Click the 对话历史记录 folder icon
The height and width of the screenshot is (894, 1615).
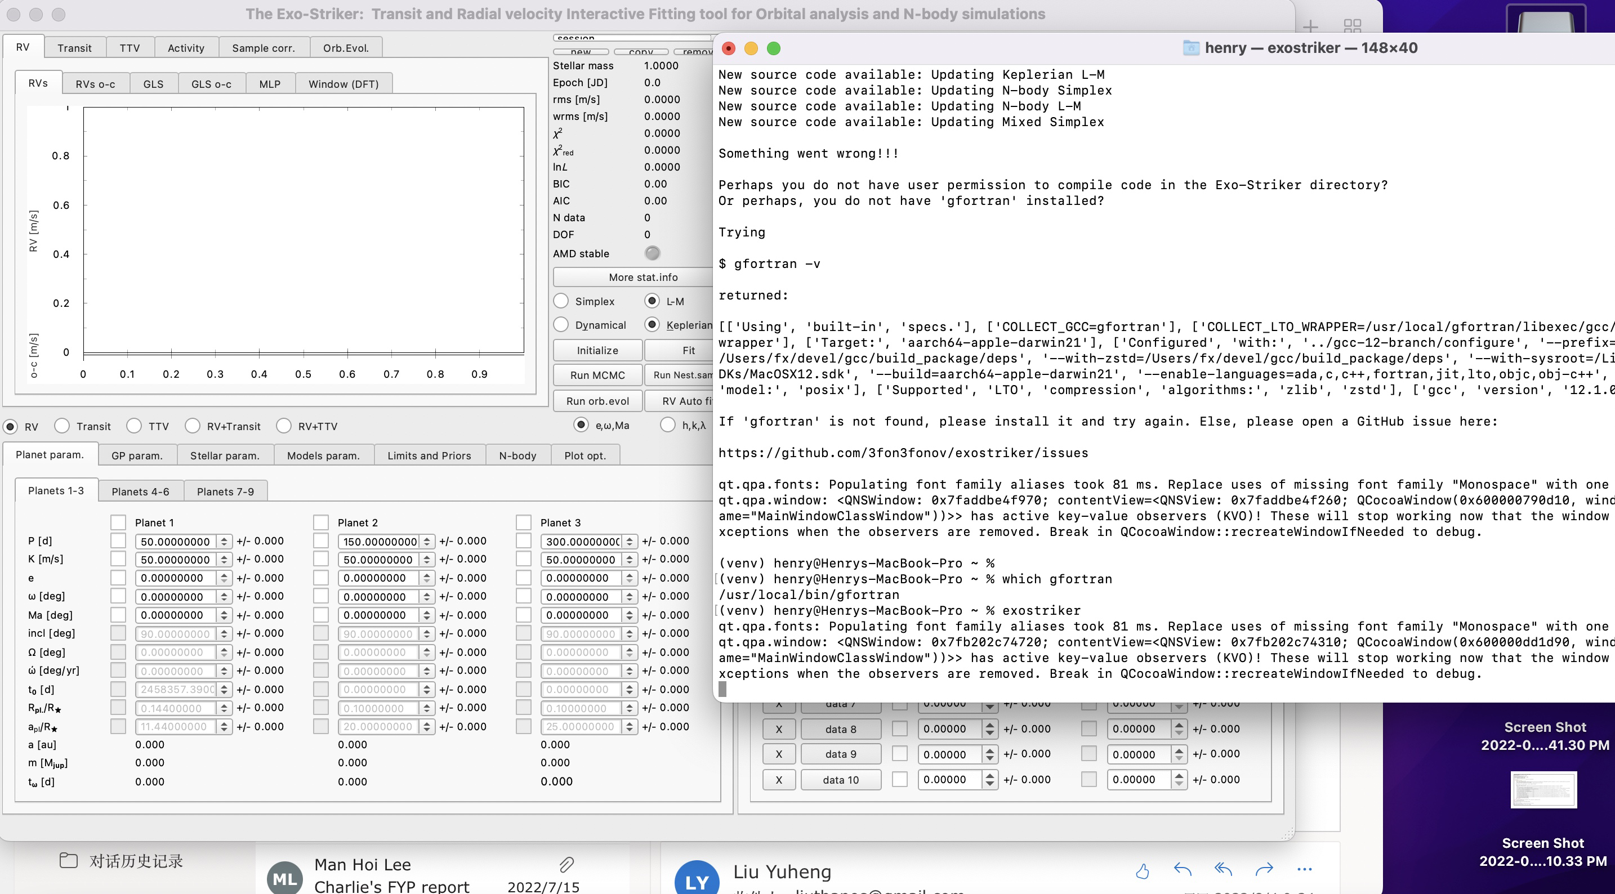point(69,860)
